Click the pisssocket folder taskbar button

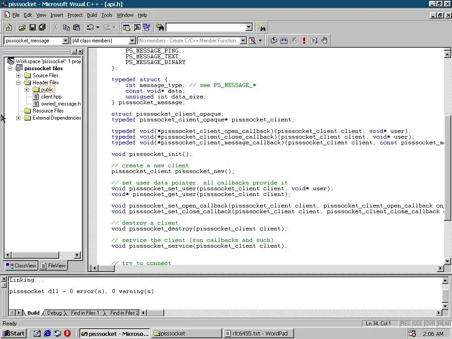click(187, 334)
